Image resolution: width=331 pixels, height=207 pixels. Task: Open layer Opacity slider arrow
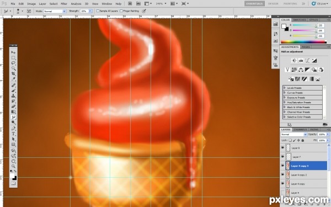pyautogui.click(x=328, y=134)
